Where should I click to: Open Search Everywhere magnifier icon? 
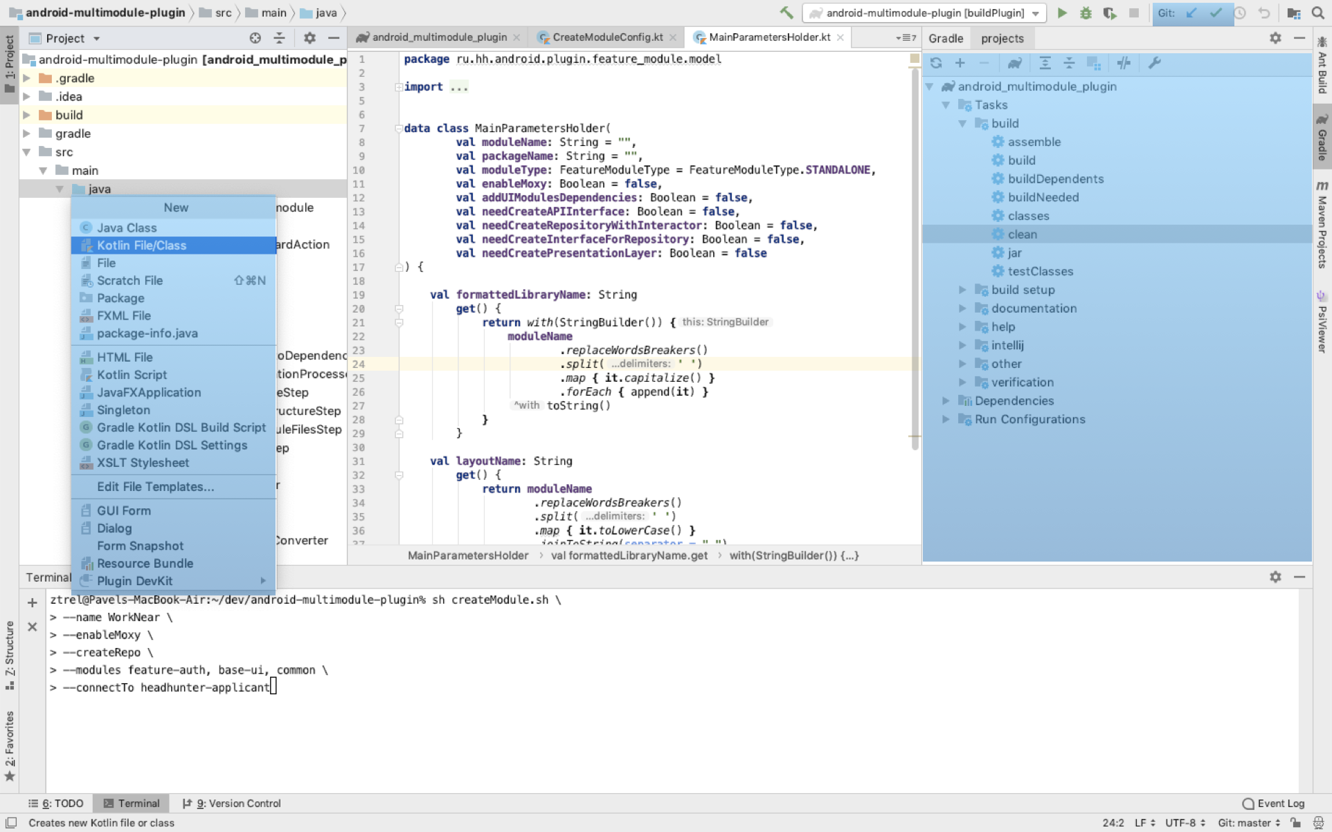tap(1317, 13)
